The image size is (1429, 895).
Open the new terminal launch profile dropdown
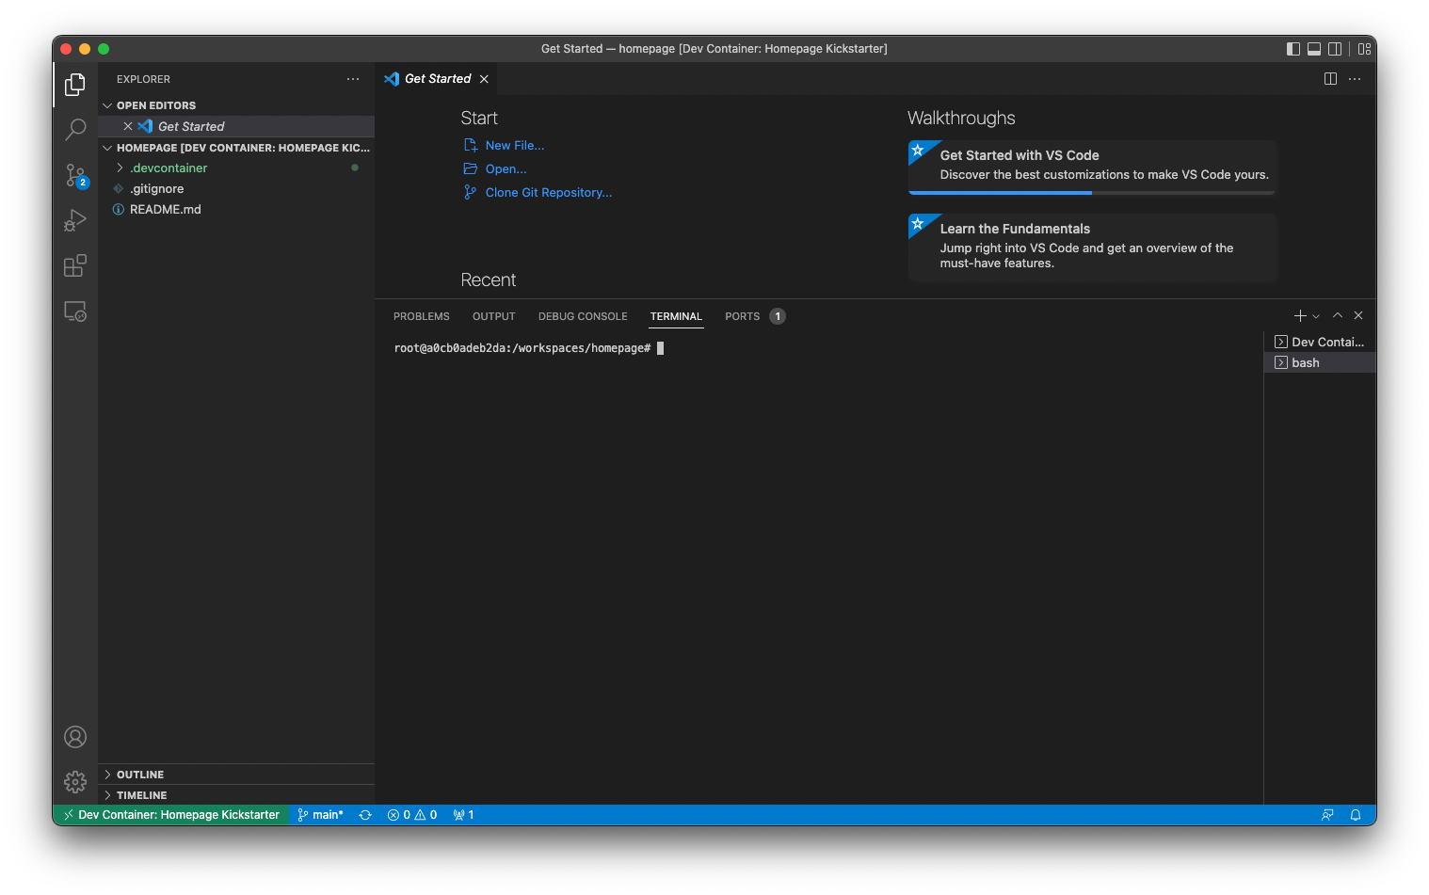point(1316,316)
